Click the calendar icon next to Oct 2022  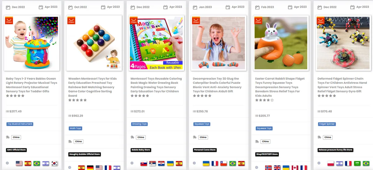(x=70, y=7)
